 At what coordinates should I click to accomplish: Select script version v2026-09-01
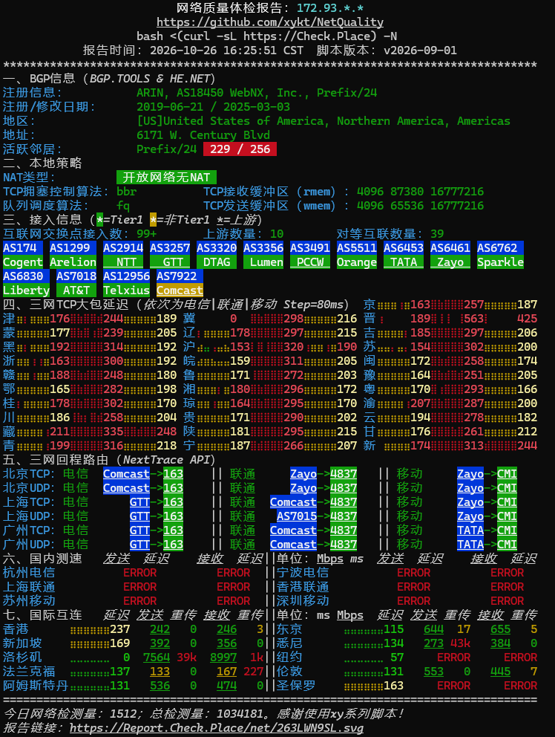pyautogui.click(x=420, y=51)
